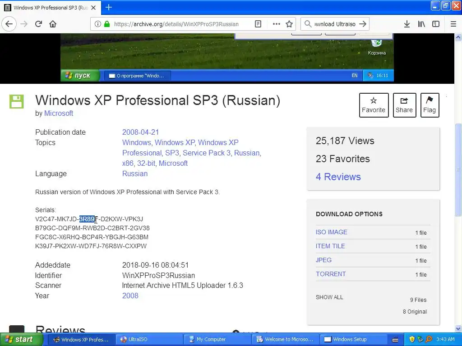Click the green floppy software icon
Image resolution: width=462 pixels, height=346 pixels.
click(17, 101)
